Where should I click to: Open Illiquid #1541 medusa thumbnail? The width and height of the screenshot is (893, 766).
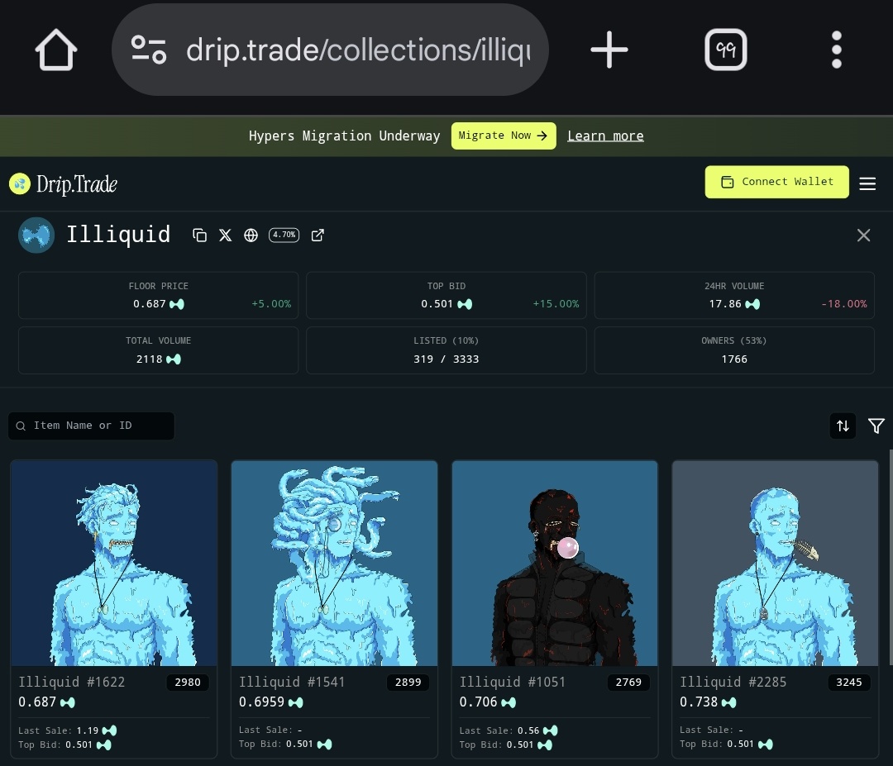pos(334,564)
